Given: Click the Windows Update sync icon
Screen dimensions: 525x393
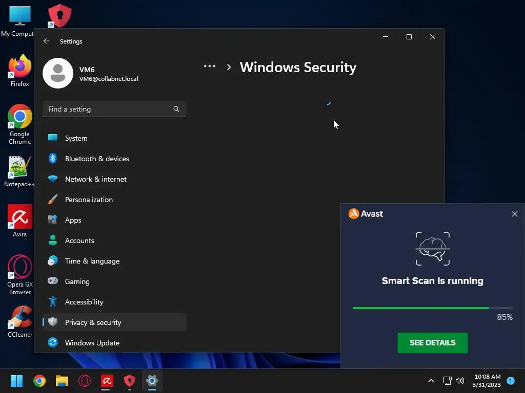Looking at the screenshot, I should tap(53, 342).
